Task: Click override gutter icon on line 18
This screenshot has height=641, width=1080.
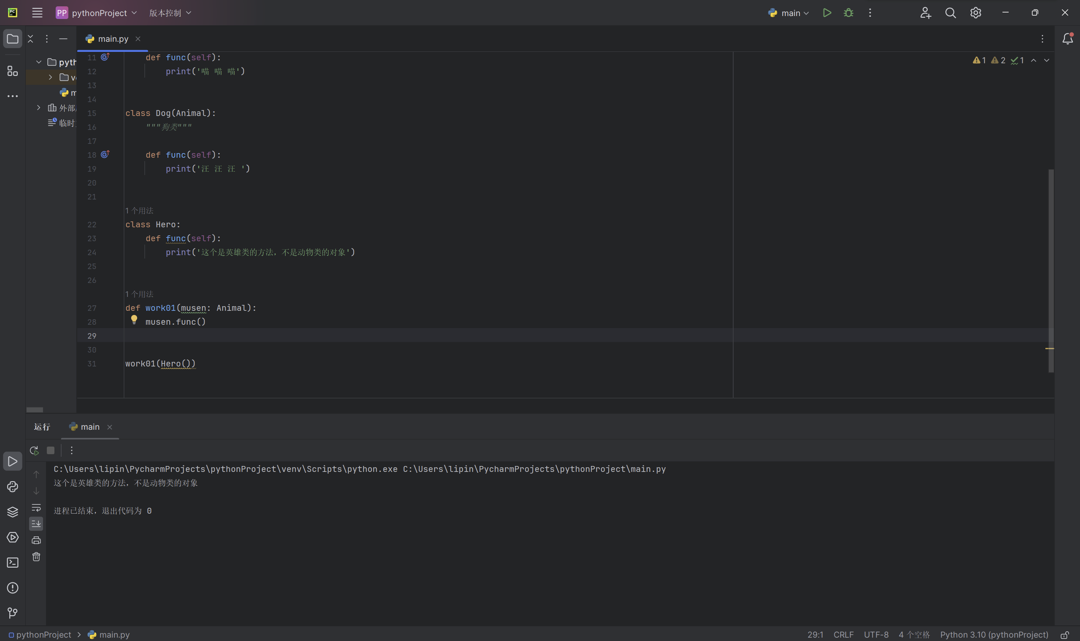Action: click(105, 154)
